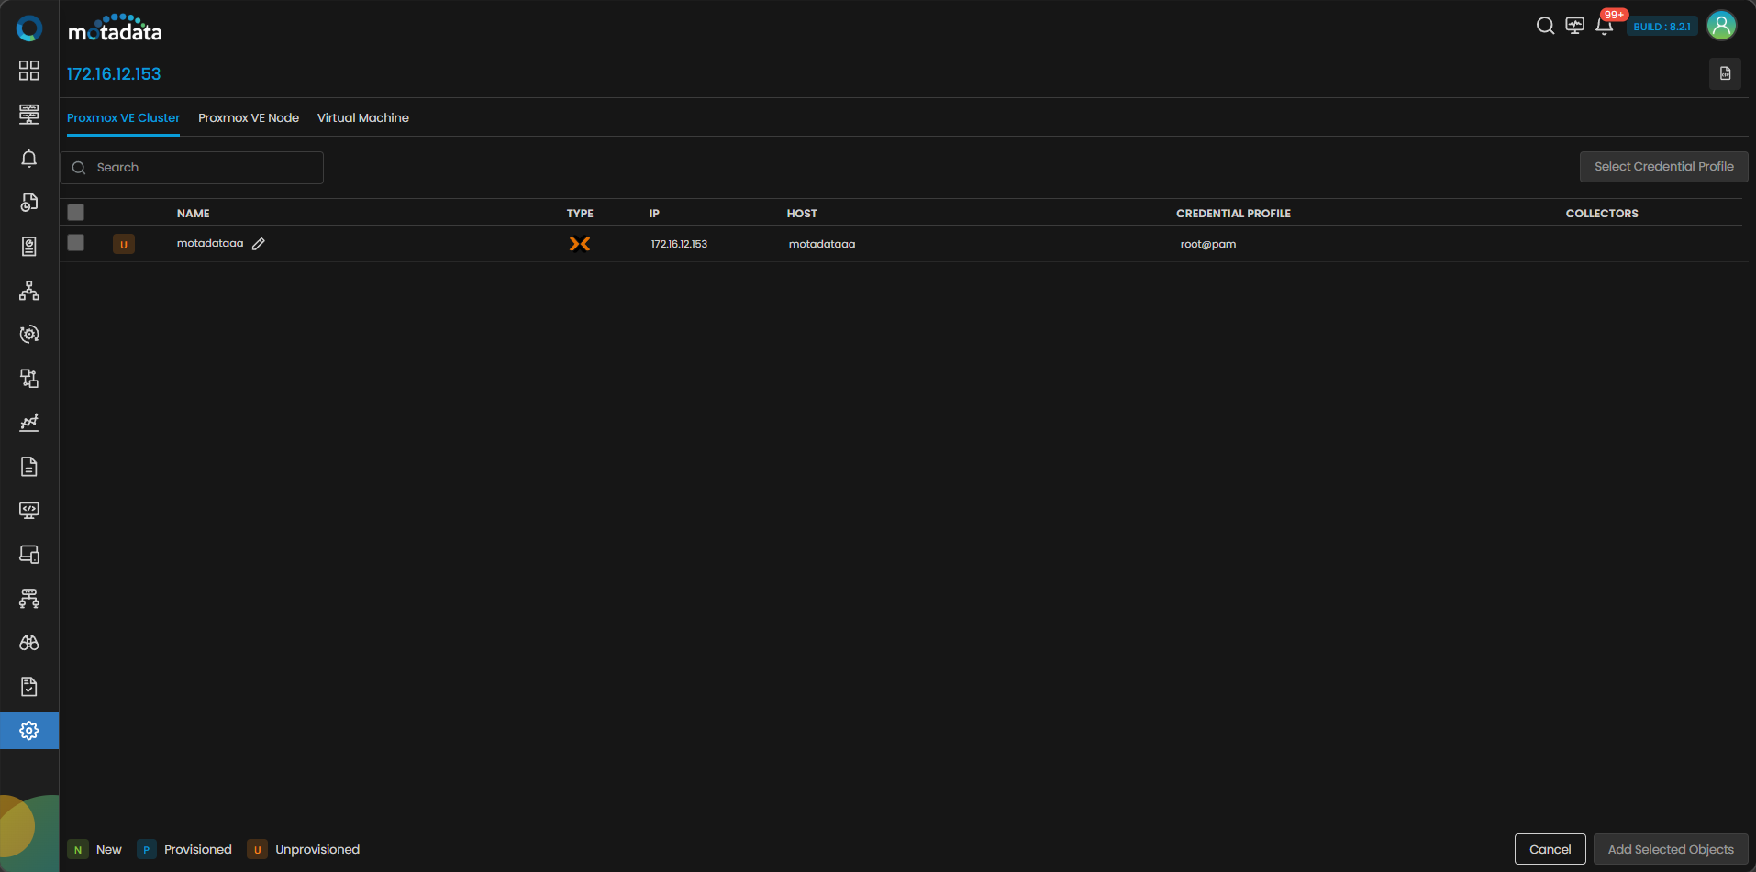
Task: Open the dashboard grid icon in sidebar
Action: (29, 71)
